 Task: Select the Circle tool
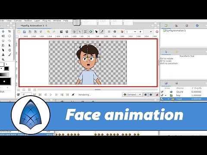(9, 36)
